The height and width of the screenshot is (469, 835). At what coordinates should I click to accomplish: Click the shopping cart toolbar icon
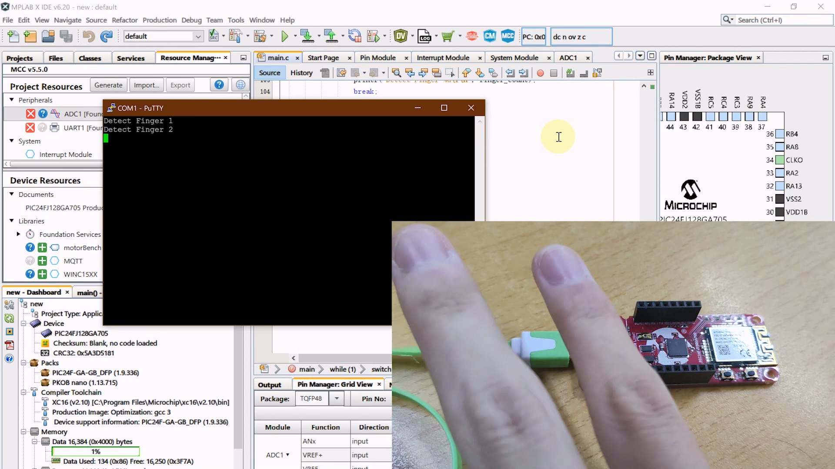coord(448,36)
